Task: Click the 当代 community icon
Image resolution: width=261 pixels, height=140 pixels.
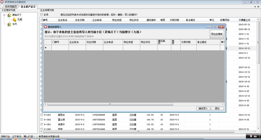Action: (x=9, y=24)
